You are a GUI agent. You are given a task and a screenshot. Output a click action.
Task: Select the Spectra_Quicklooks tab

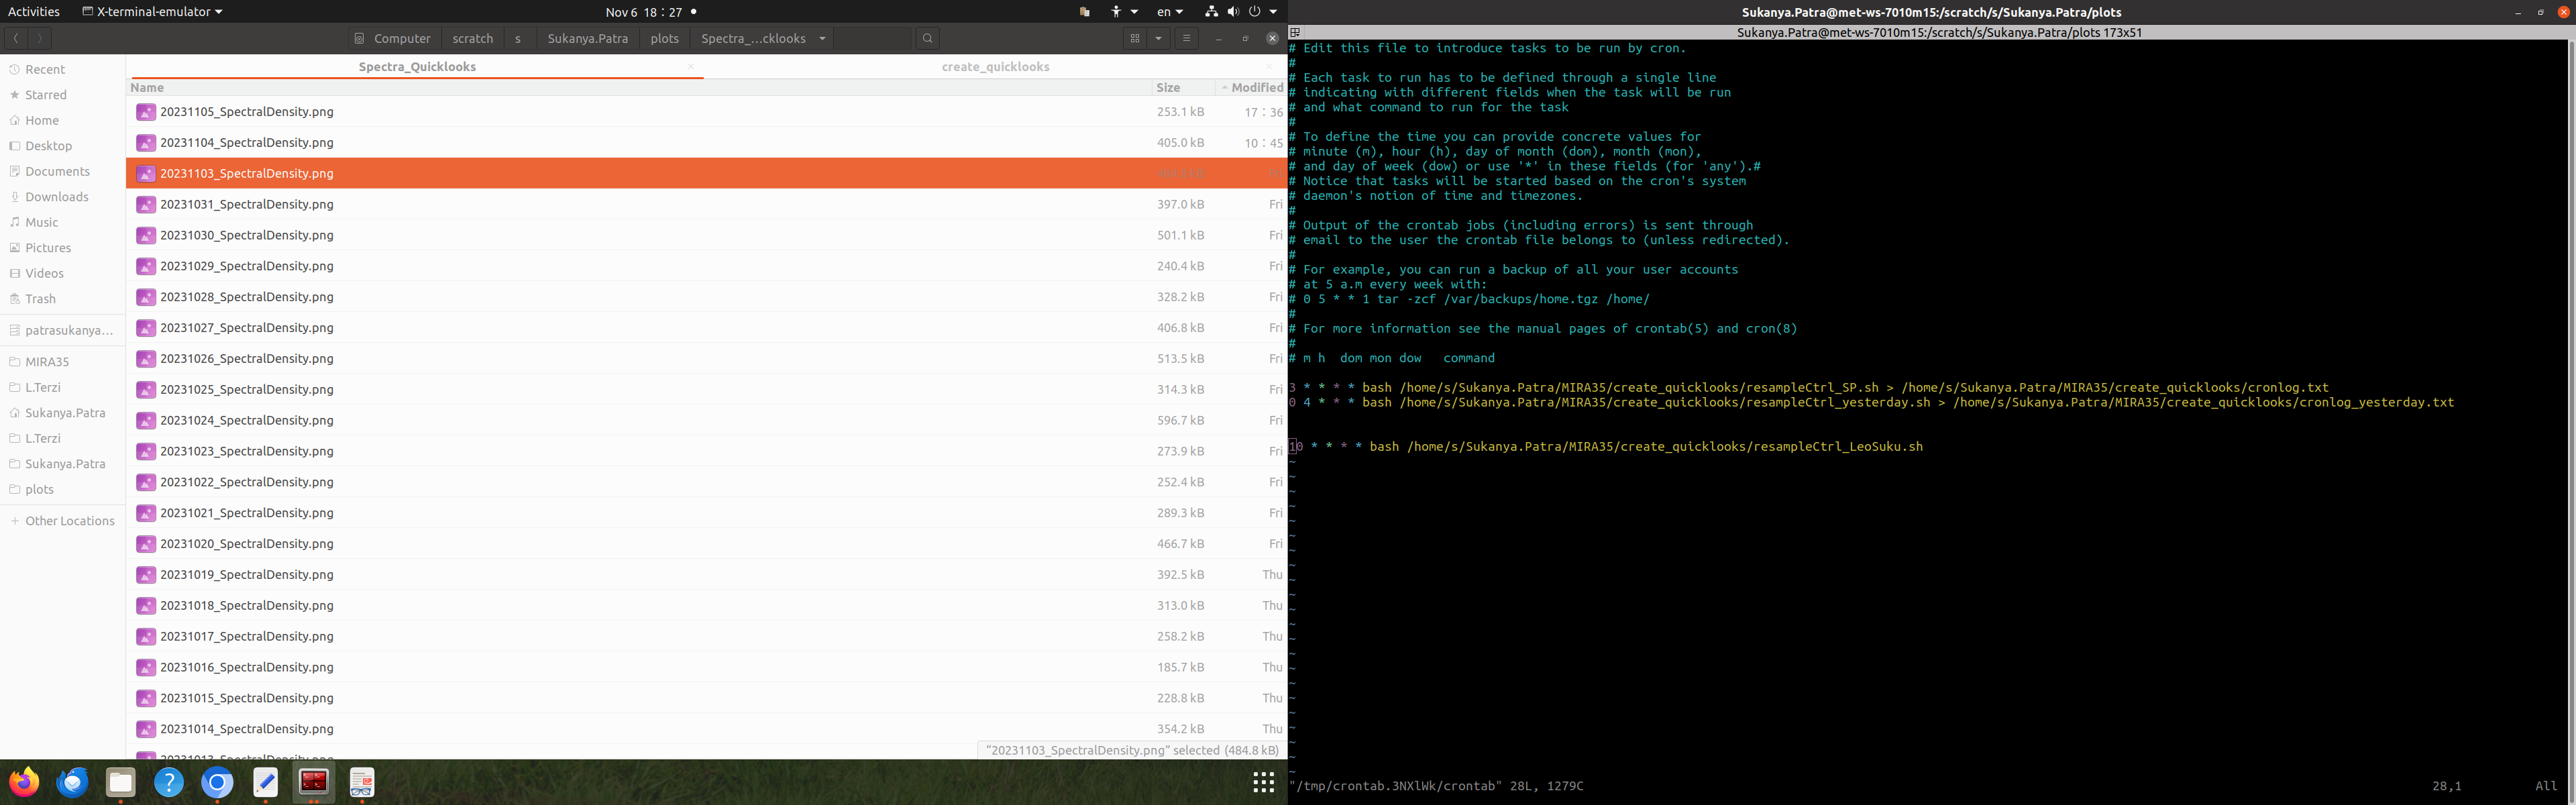tap(416, 67)
